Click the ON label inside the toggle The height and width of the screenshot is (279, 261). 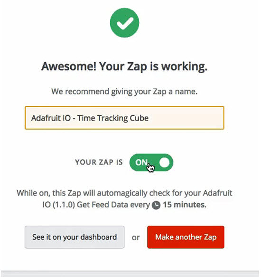click(141, 162)
